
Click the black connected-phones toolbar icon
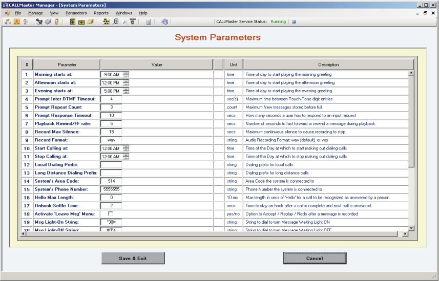(39, 21)
